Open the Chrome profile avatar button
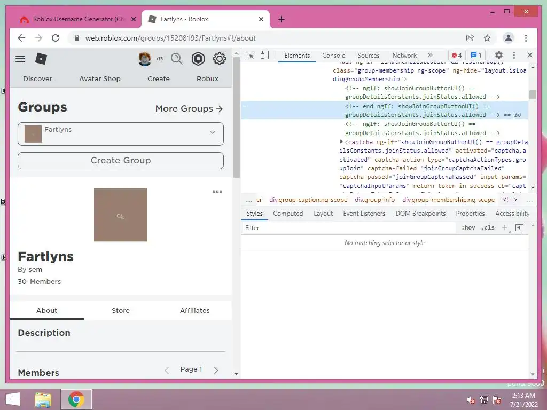Viewport: 547px width, 410px height. coord(509,38)
